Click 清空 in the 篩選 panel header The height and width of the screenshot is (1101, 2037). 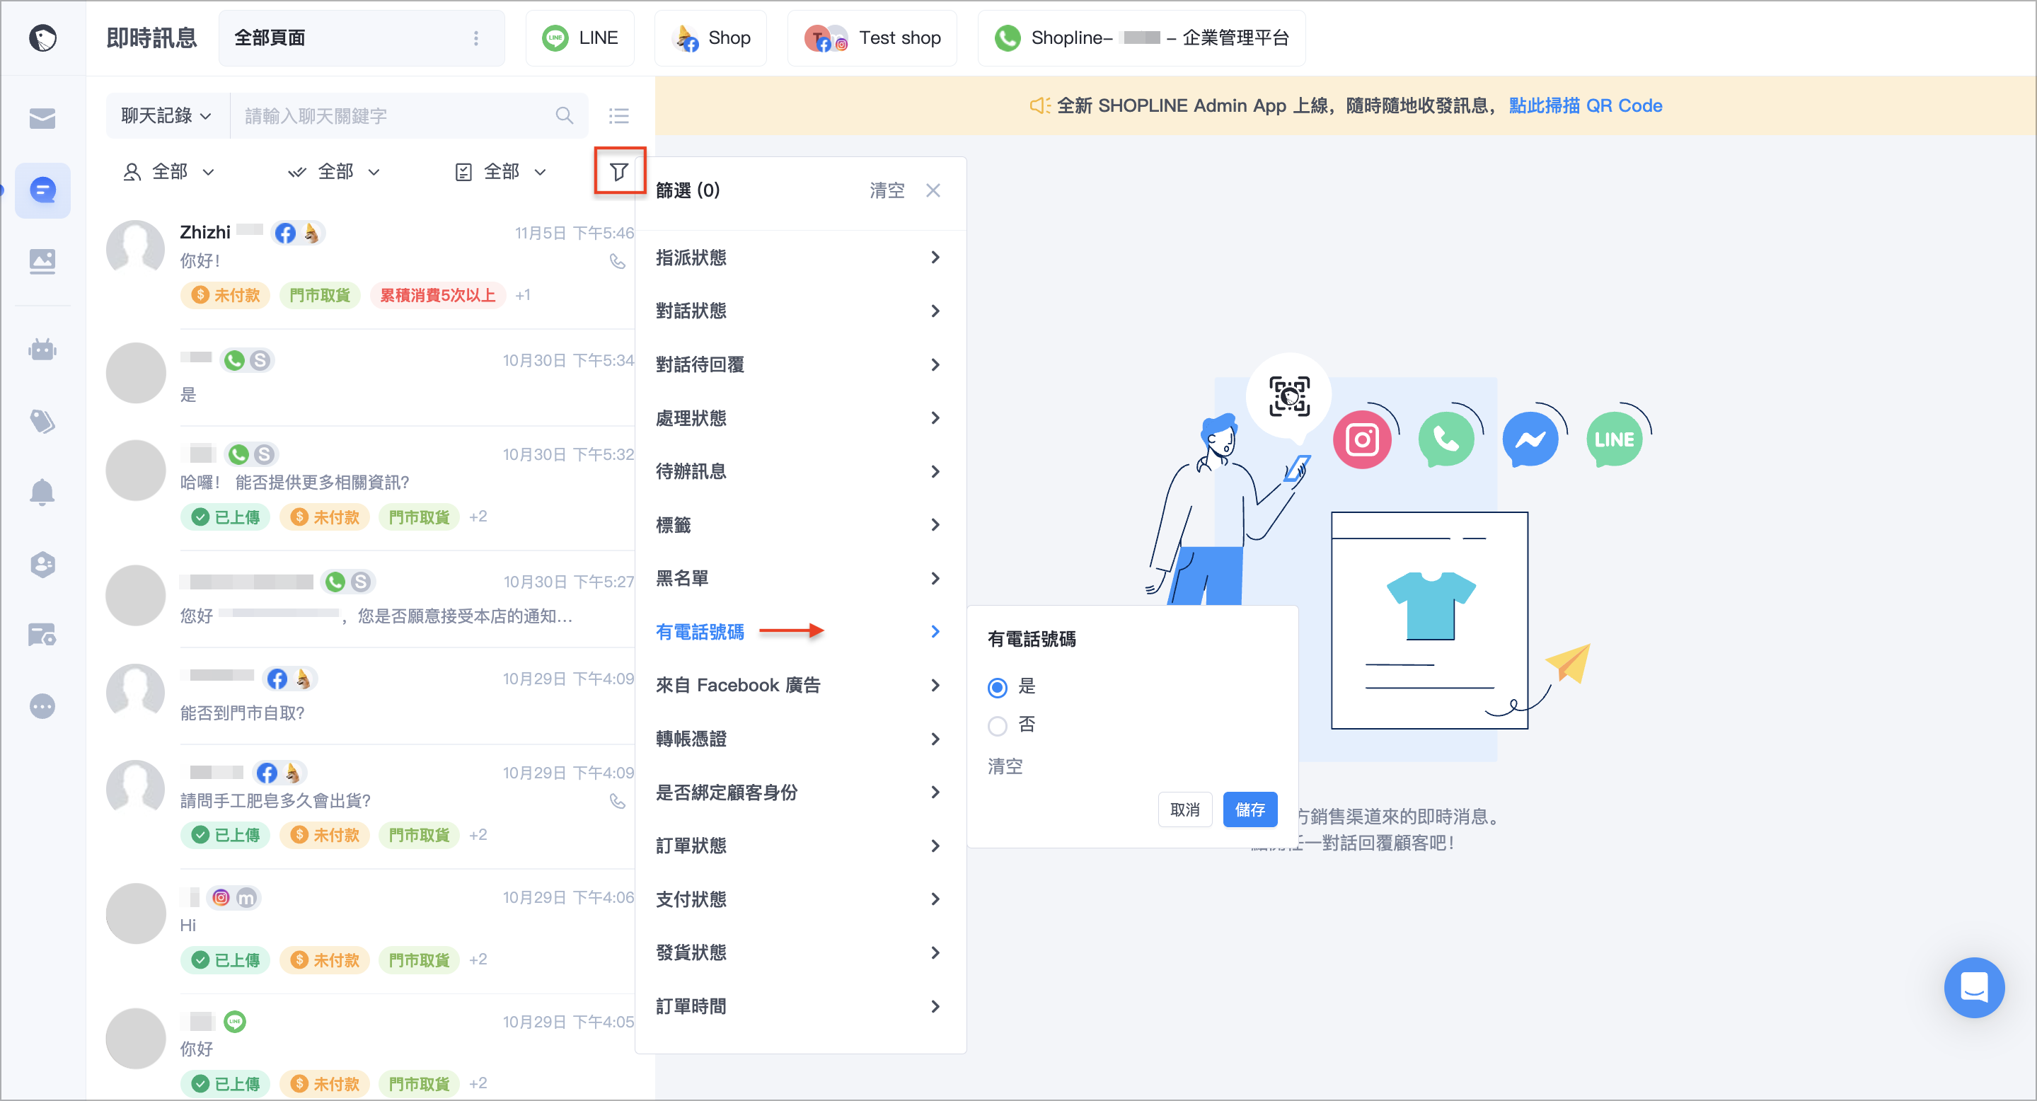point(887,190)
